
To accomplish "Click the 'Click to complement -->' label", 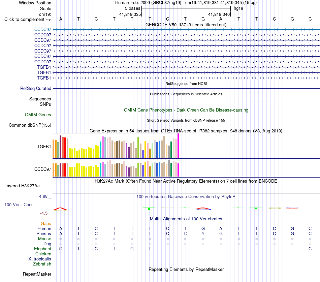I will tap(28, 20).
